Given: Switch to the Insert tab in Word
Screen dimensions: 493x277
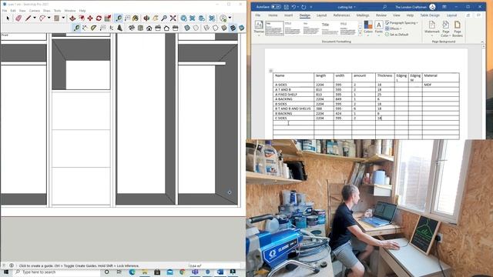Looking at the screenshot, I should 288,15.
